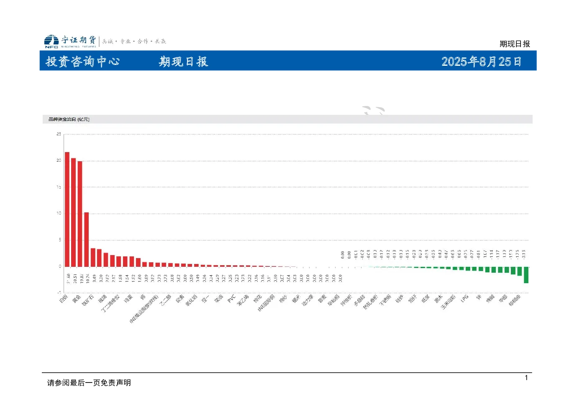Click the red bar valued 19.87
This screenshot has height=416, width=587.
click(x=80, y=214)
